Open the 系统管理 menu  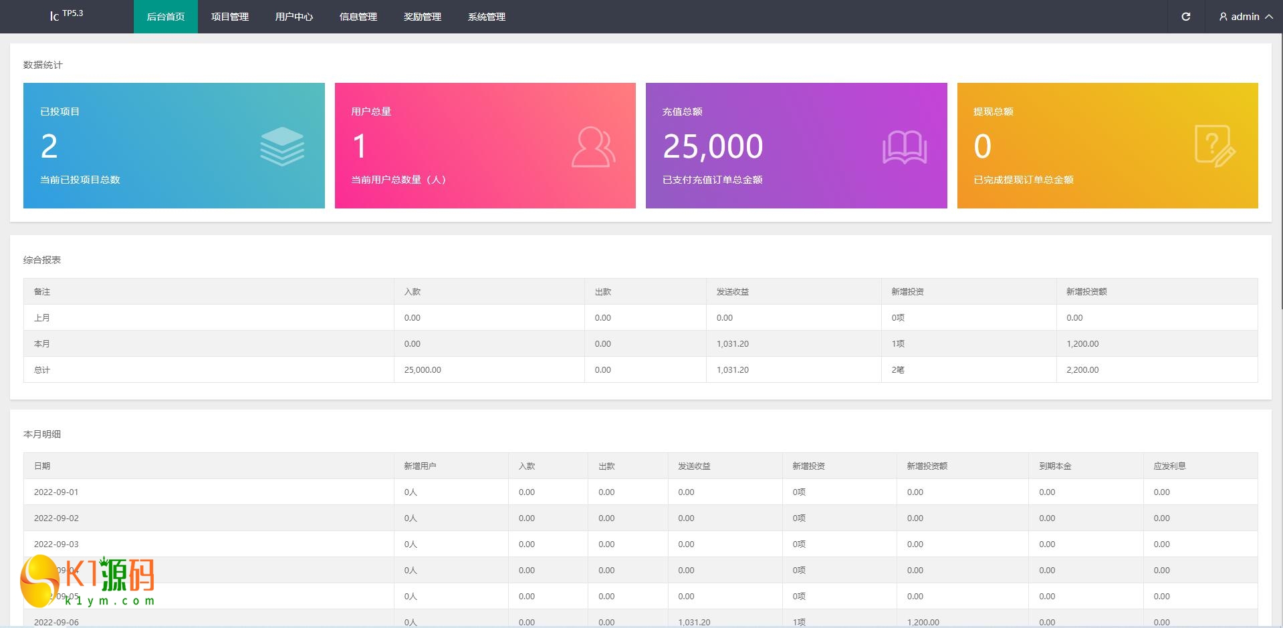487,17
